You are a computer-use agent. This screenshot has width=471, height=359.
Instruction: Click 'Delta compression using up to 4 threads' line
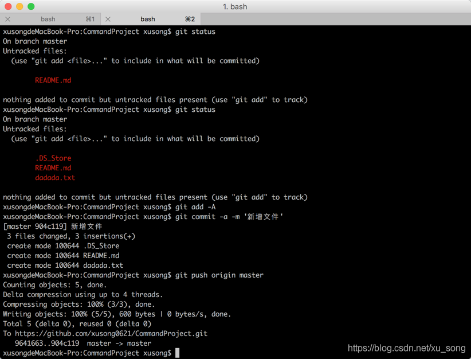[83, 295]
